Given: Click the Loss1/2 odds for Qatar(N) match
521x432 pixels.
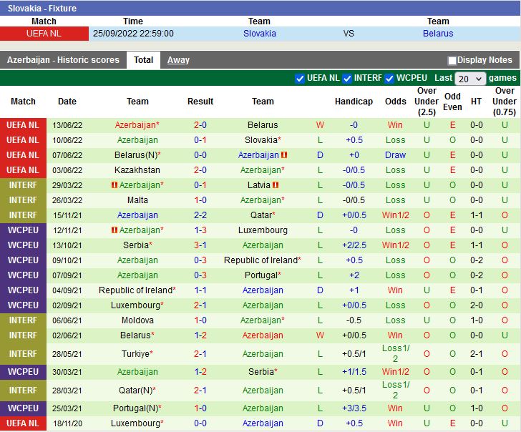Looking at the screenshot, I should (x=395, y=391).
